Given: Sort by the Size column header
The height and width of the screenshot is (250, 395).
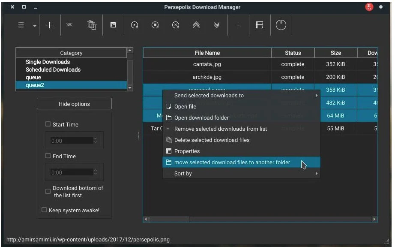Looking at the screenshot, I should 336,53.
